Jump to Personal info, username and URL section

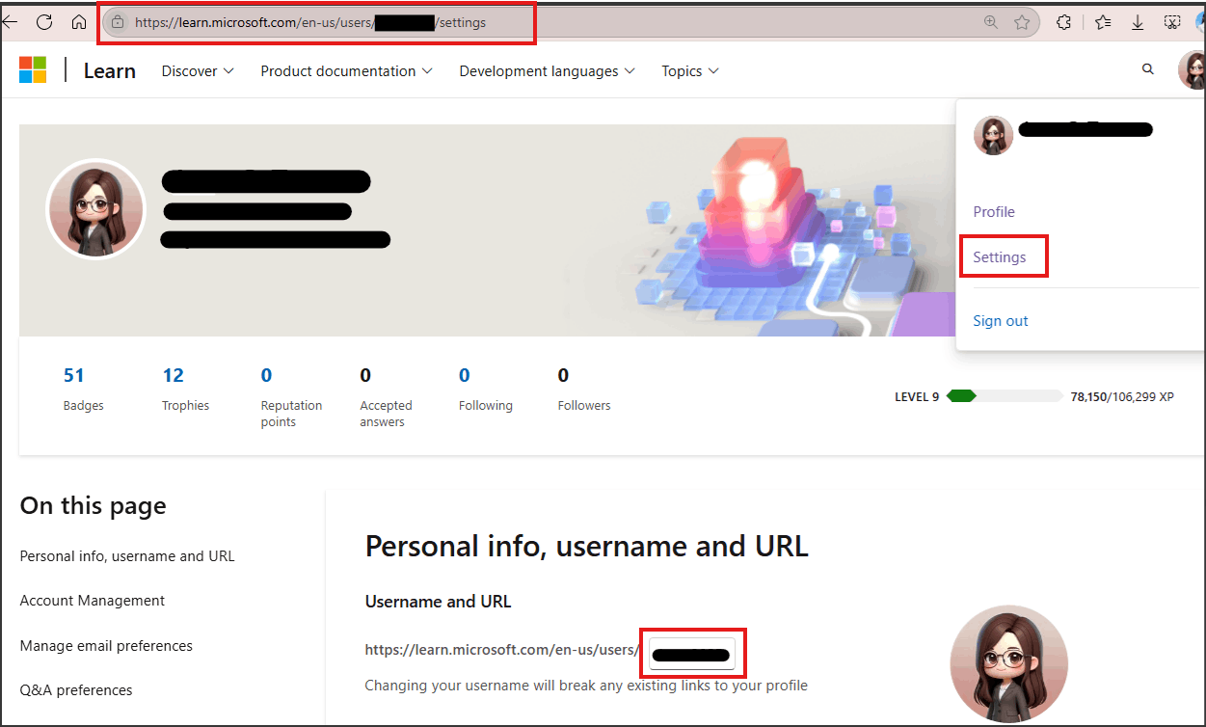pyautogui.click(x=127, y=556)
